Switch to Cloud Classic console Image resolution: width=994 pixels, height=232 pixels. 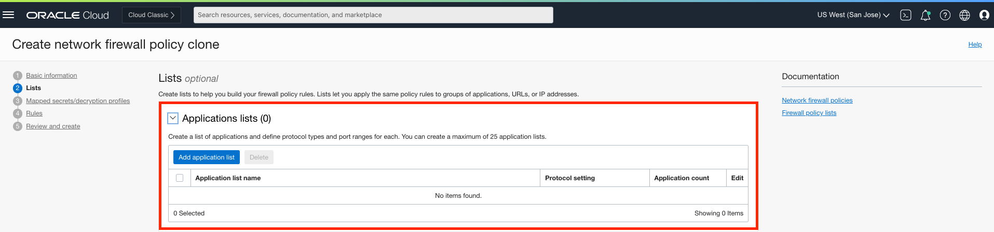point(151,15)
